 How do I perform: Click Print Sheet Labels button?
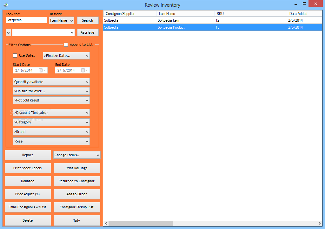coord(28,168)
